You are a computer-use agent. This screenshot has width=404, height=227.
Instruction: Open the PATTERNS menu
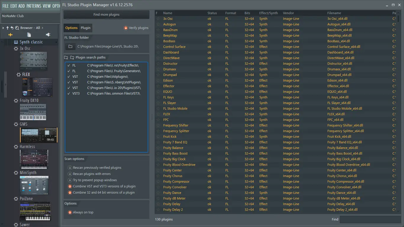34,6
